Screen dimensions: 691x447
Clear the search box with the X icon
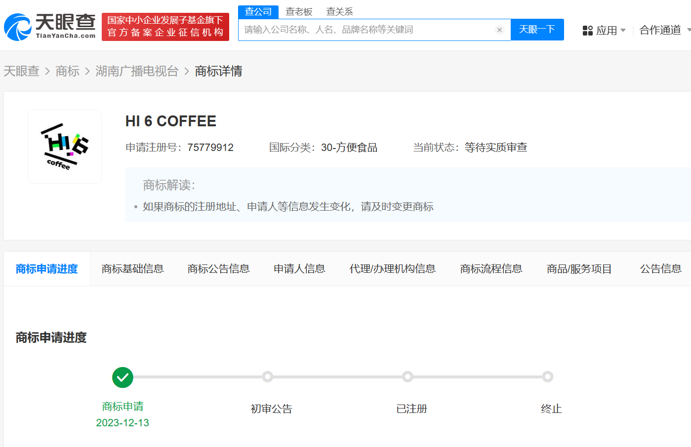click(499, 30)
